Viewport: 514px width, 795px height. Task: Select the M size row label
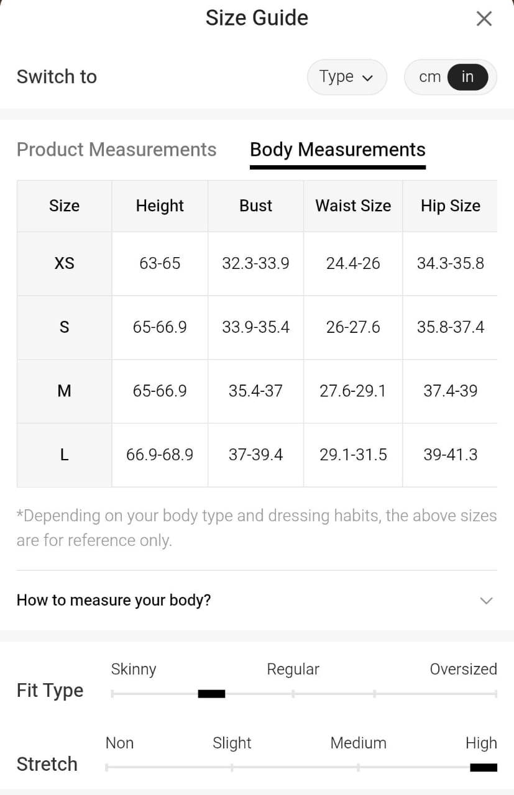click(x=64, y=391)
